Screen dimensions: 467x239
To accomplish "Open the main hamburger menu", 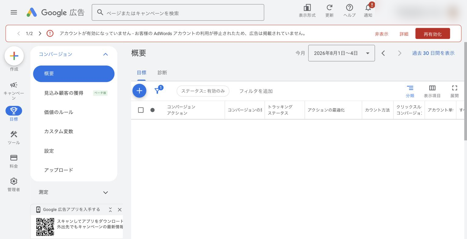I will pos(14,12).
